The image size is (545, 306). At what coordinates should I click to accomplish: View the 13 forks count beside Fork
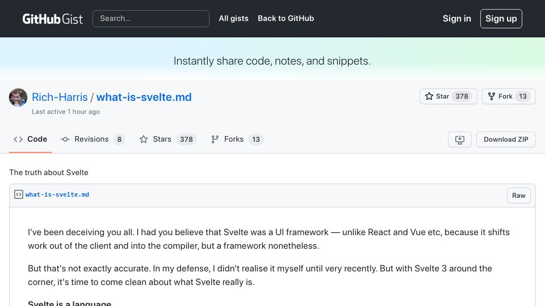tap(523, 96)
